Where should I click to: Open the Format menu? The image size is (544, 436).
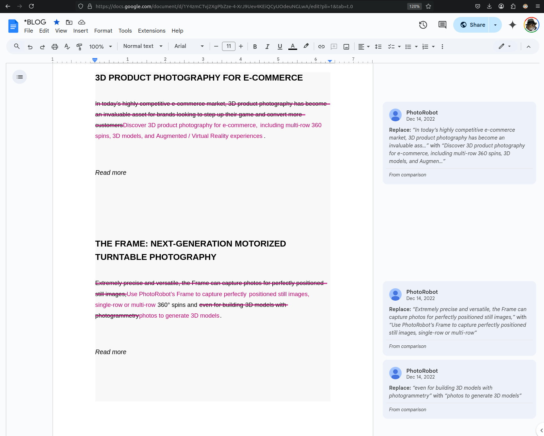[x=103, y=31]
